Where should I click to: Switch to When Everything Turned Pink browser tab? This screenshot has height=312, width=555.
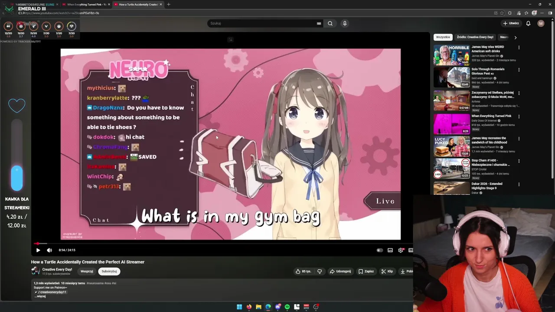click(x=85, y=4)
